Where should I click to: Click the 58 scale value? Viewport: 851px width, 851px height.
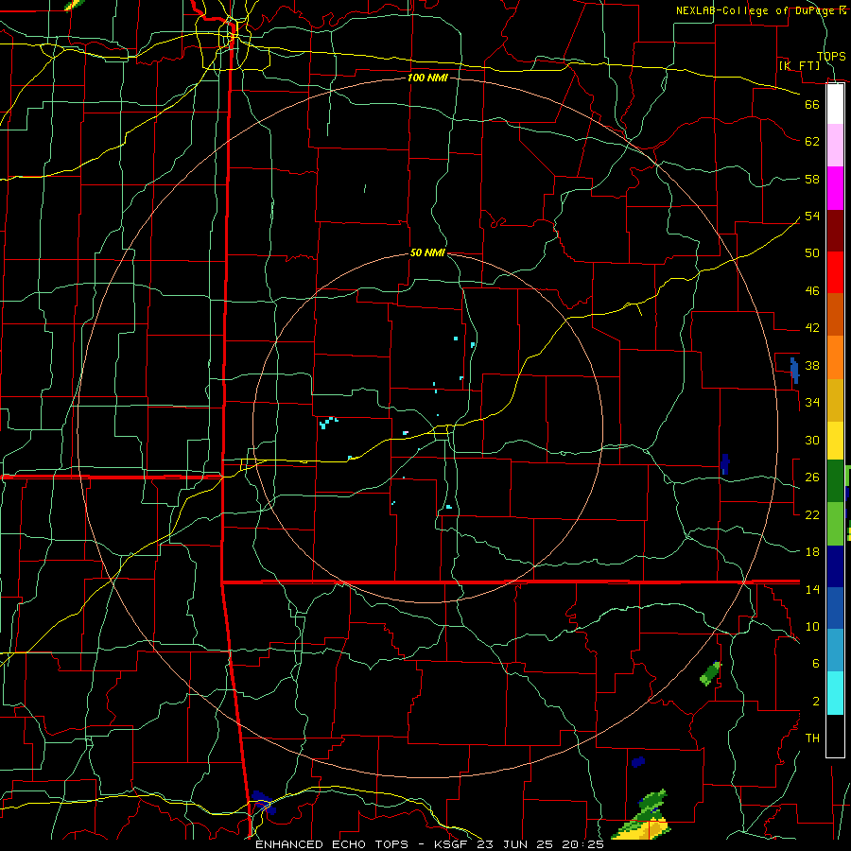812,179
